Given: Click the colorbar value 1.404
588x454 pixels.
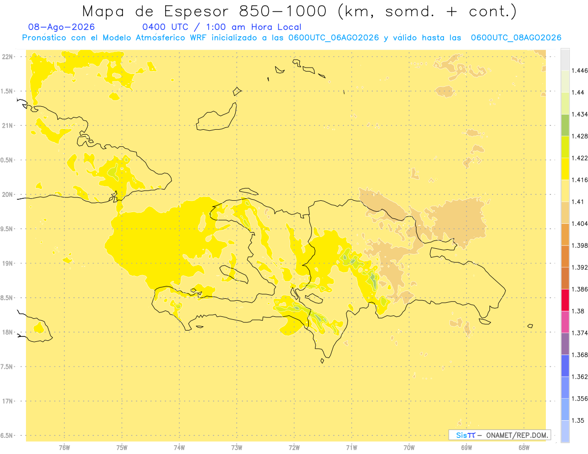Looking at the screenshot, I should pos(581,223).
